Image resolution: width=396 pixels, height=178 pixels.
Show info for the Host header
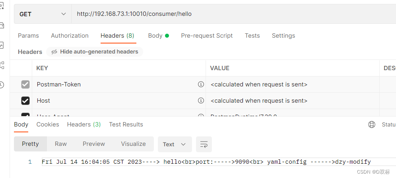pos(201,101)
